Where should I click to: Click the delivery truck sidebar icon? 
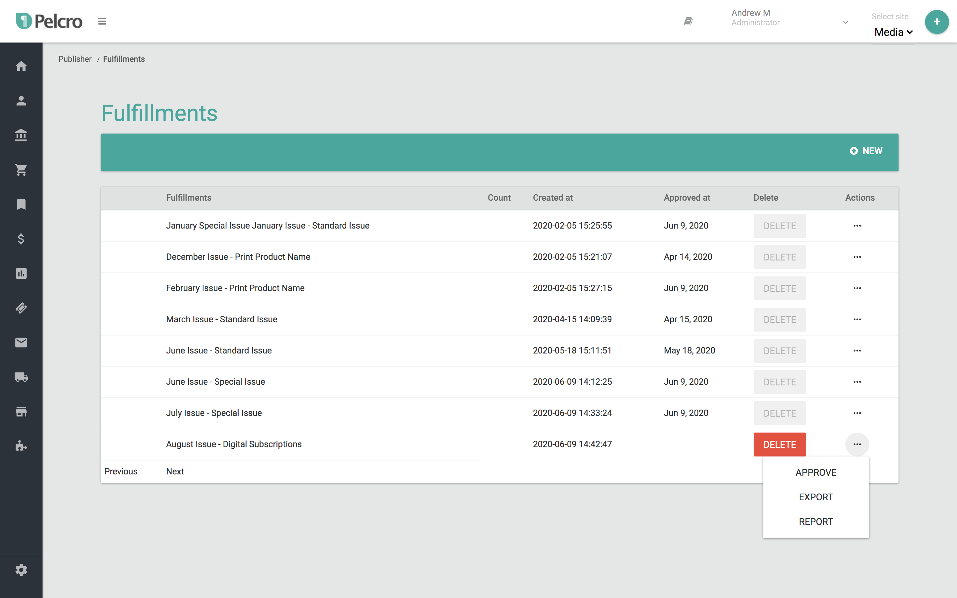(21, 377)
